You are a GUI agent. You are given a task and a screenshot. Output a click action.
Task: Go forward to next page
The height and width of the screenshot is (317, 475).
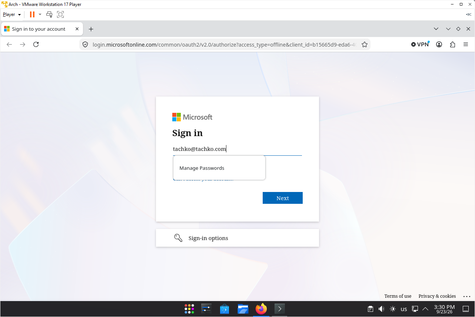[x=23, y=44]
